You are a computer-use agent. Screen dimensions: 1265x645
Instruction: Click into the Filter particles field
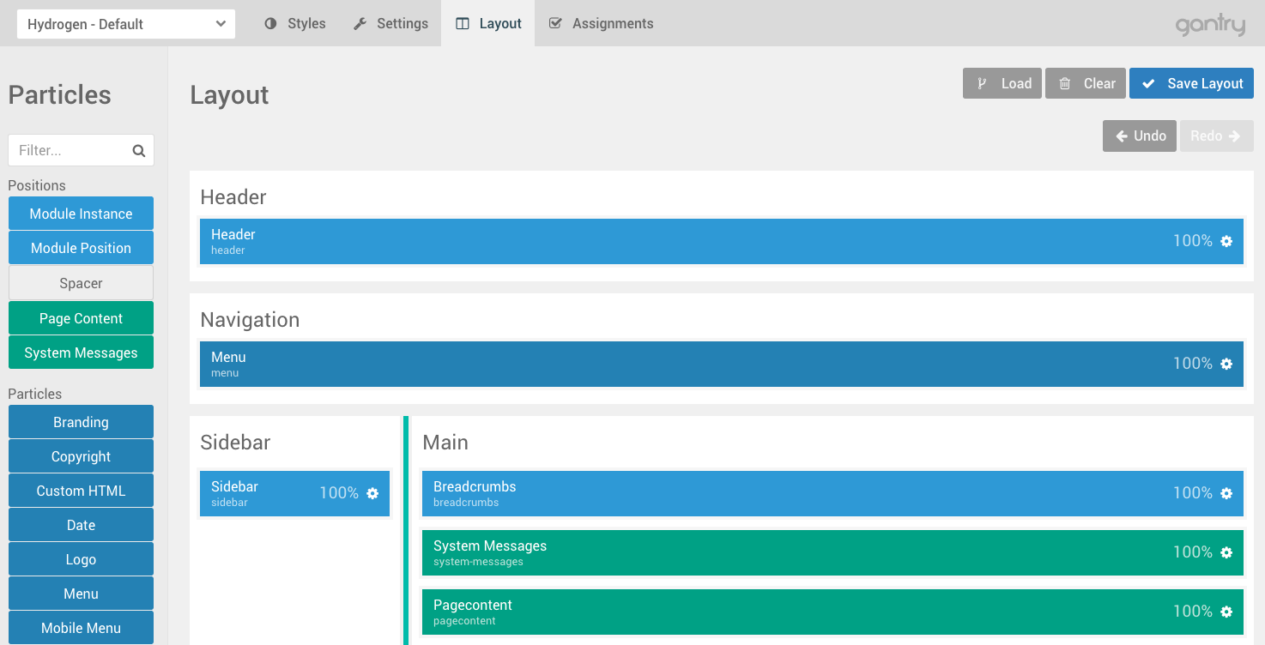pyautogui.click(x=70, y=150)
